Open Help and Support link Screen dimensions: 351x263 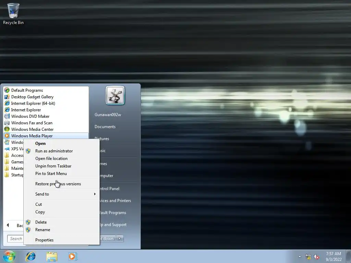coord(113,225)
